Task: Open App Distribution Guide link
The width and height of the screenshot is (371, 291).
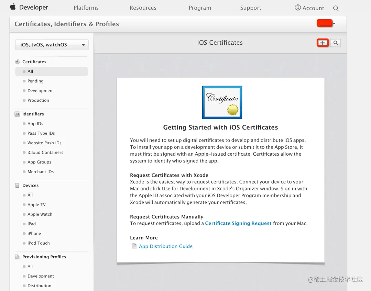Action: pos(166,246)
